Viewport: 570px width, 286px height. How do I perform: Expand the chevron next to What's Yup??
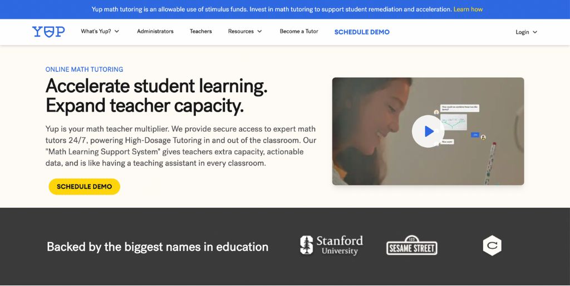(x=117, y=32)
